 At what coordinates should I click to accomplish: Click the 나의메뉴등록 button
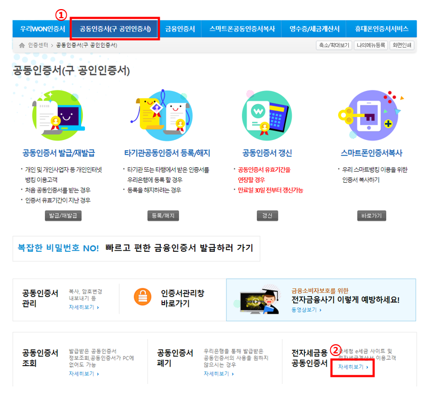pyautogui.click(x=371, y=45)
